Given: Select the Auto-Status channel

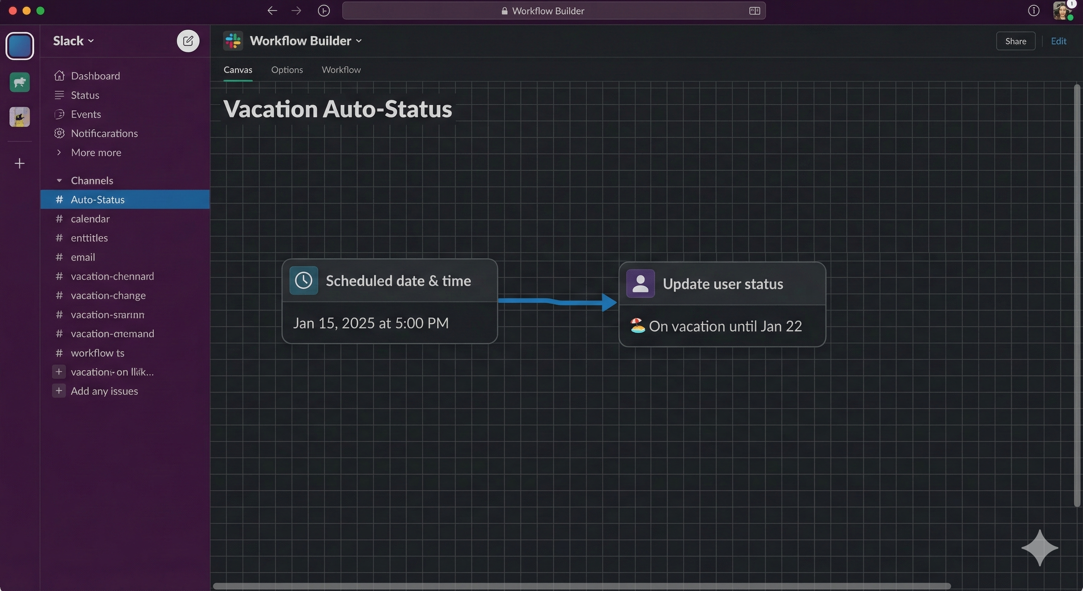Looking at the screenshot, I should (x=98, y=199).
